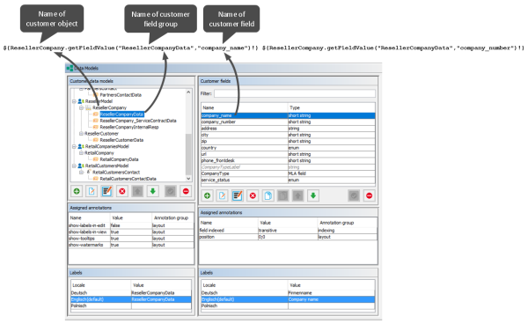This screenshot has height=324, width=528.
Task: Open the annotations editor icon under Customer data models
Action: (x=106, y=191)
